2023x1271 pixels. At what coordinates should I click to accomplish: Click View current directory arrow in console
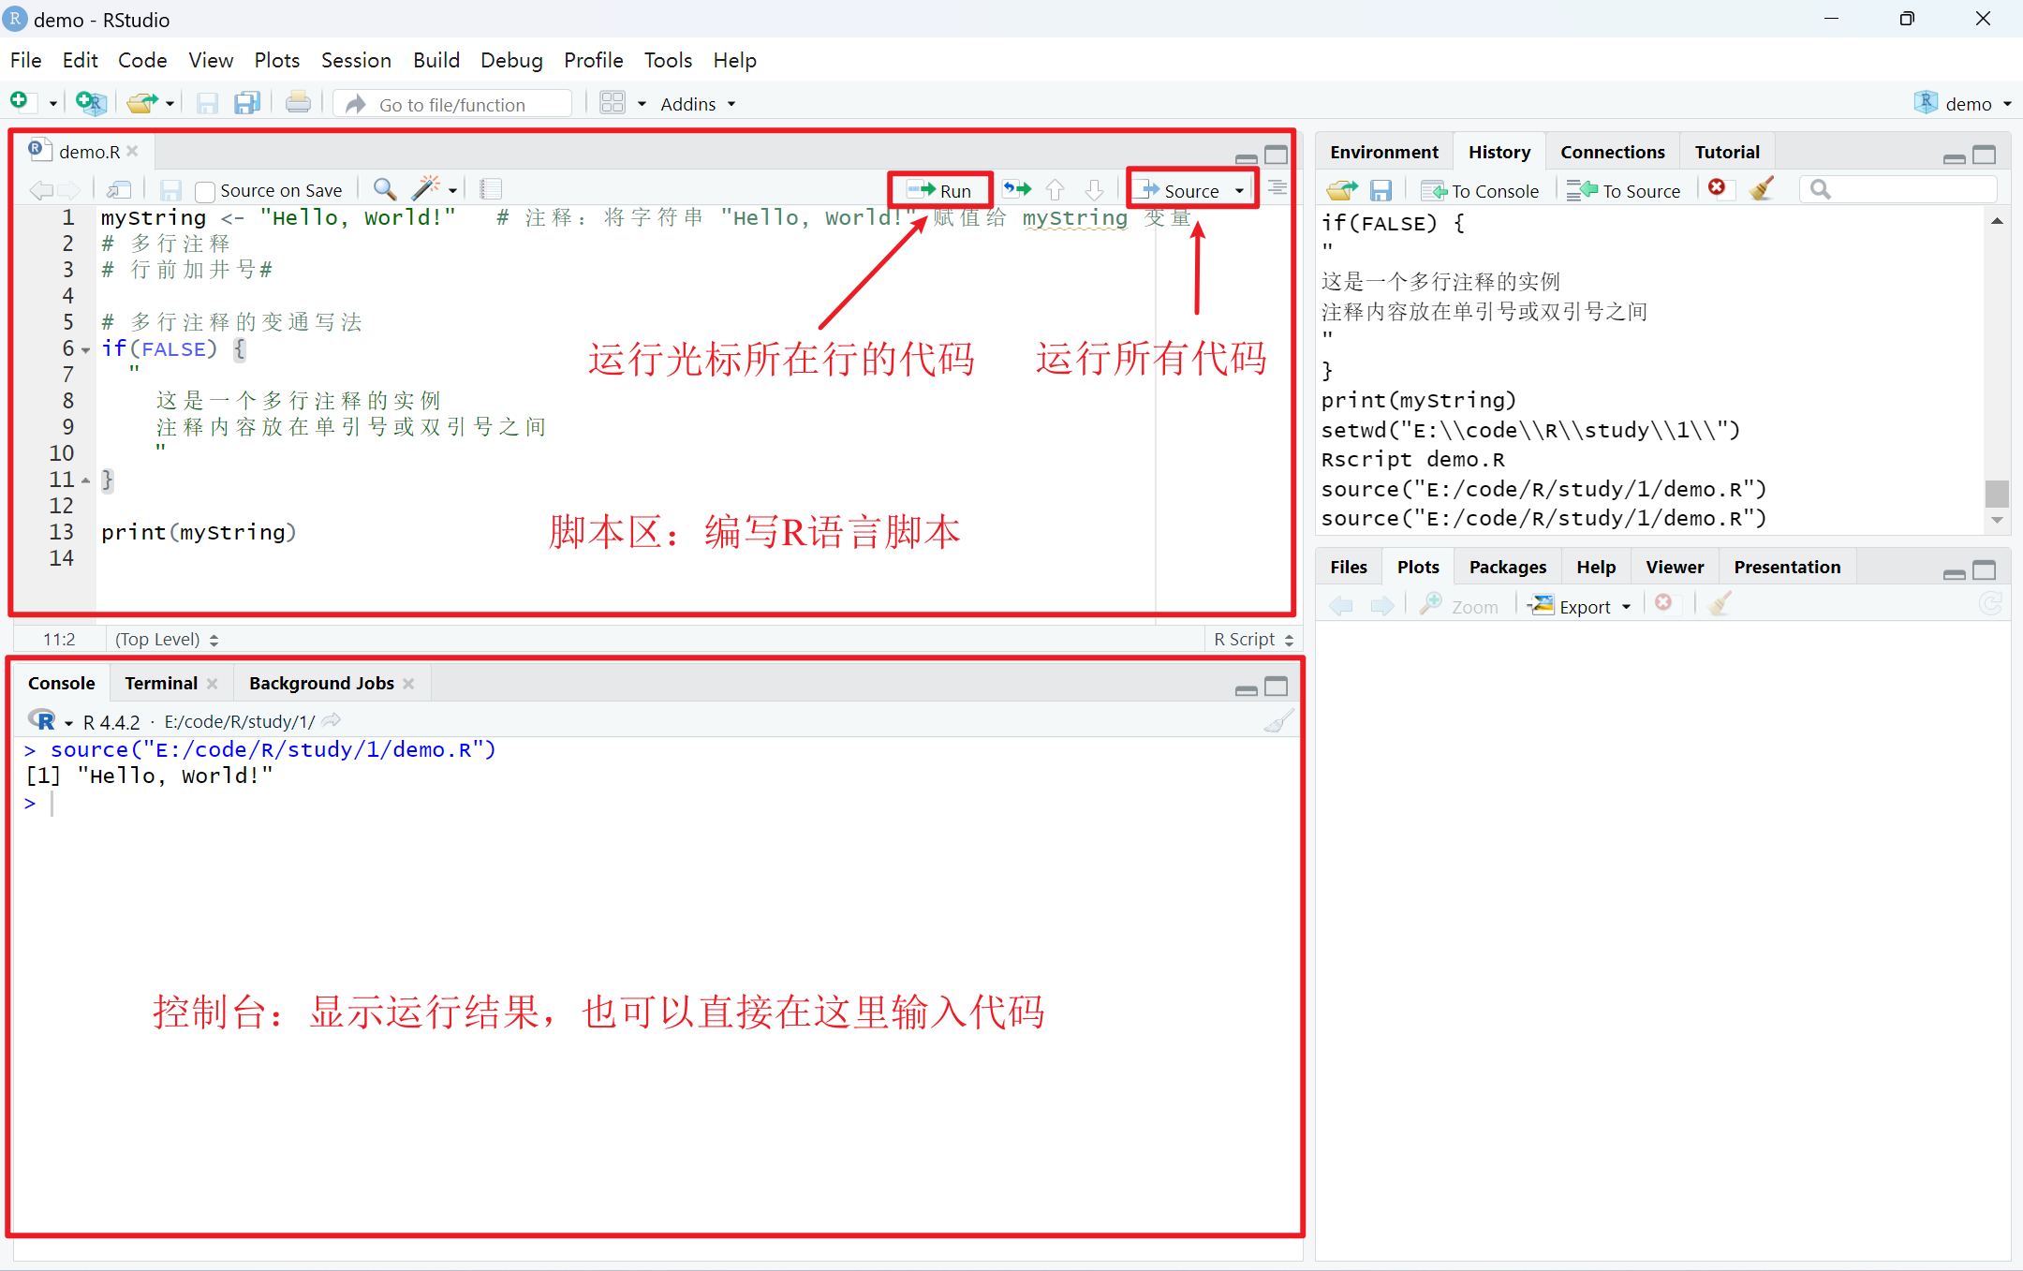pos(332,720)
